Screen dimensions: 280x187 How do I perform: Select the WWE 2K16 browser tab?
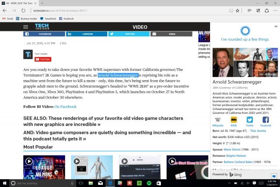(24, 3)
